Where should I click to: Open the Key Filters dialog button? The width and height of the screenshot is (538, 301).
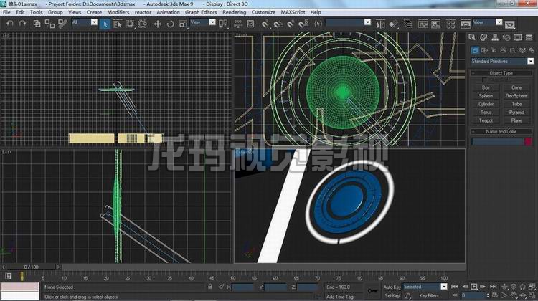pyautogui.click(x=429, y=295)
